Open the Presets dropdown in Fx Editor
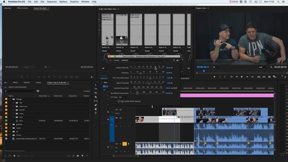Viewport: 288px width, 162px height. click(143, 60)
